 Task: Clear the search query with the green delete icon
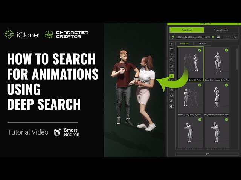click(x=213, y=37)
